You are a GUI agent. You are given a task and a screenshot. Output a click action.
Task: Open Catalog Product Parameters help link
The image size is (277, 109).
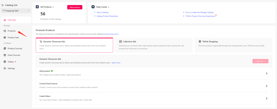point(107,16)
